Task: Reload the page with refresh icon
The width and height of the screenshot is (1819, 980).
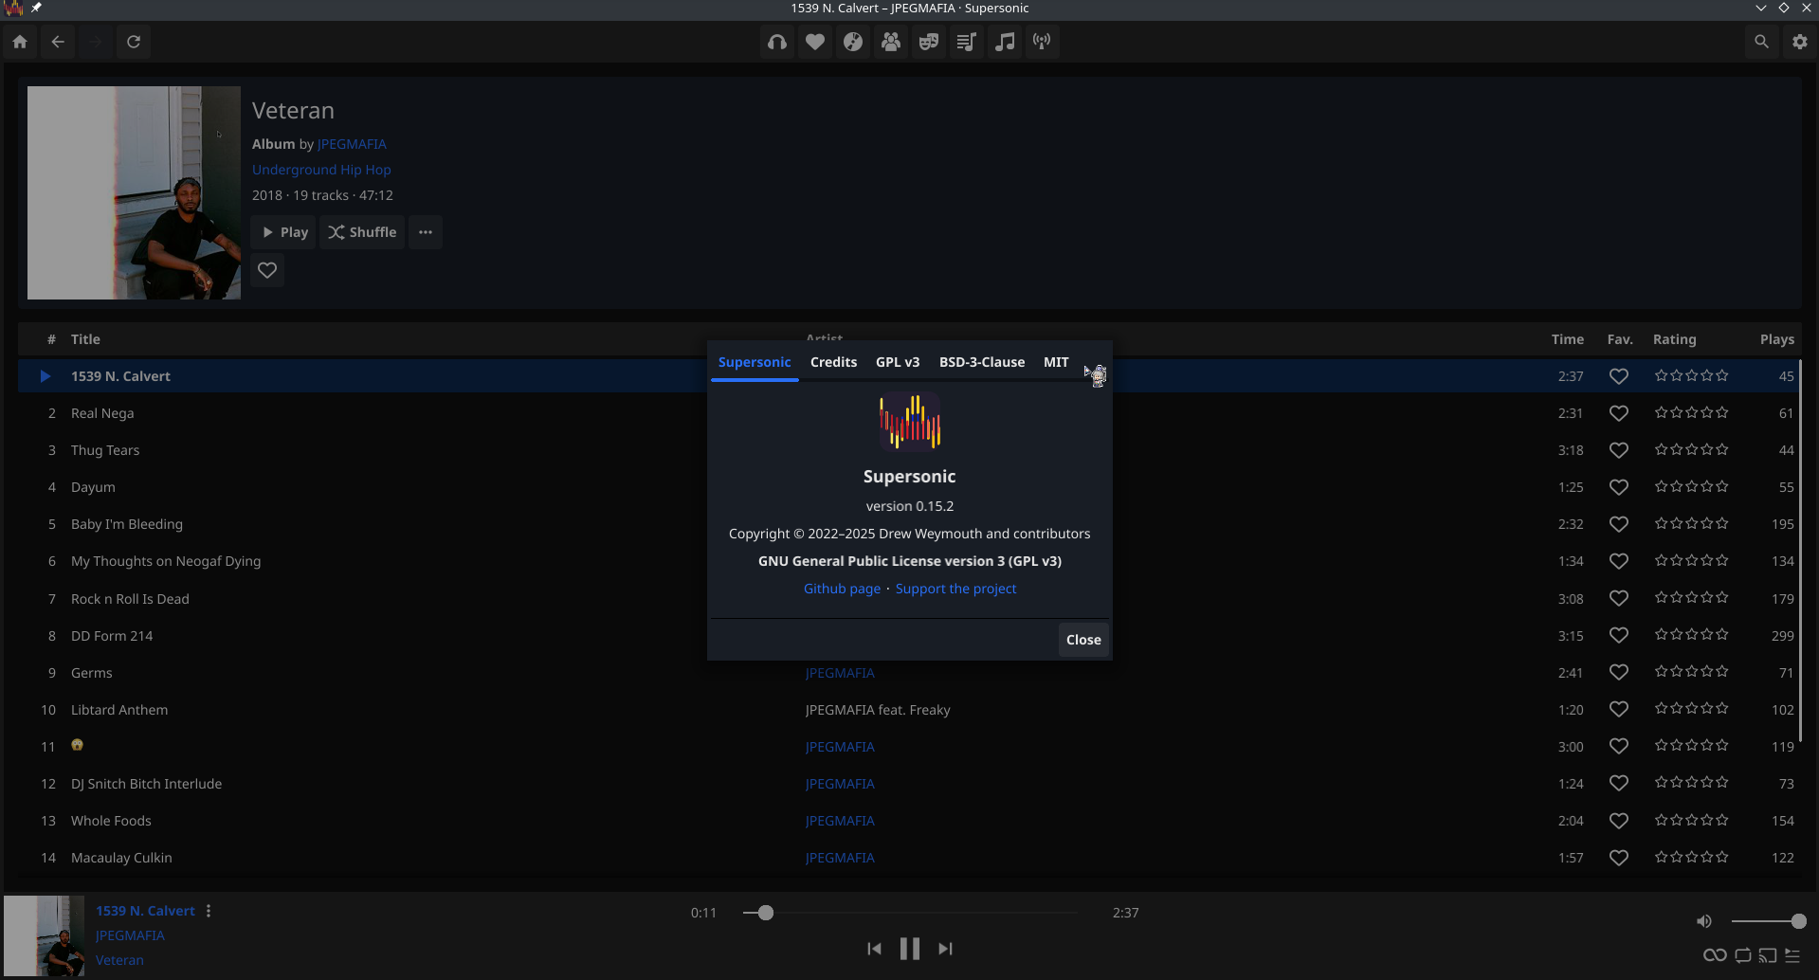Action: pos(134,42)
